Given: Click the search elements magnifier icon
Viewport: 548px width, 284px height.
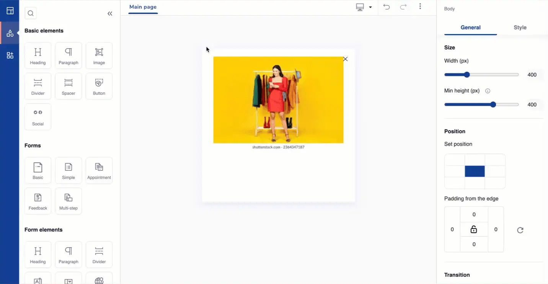Looking at the screenshot, I should click(31, 13).
